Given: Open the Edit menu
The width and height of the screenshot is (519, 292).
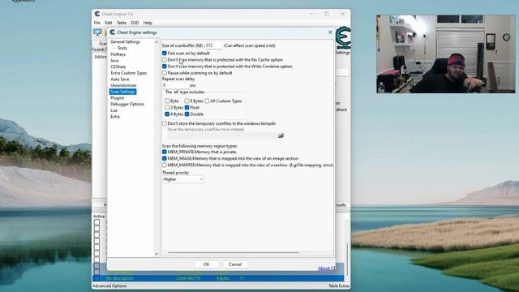Looking at the screenshot, I should pyautogui.click(x=109, y=23).
